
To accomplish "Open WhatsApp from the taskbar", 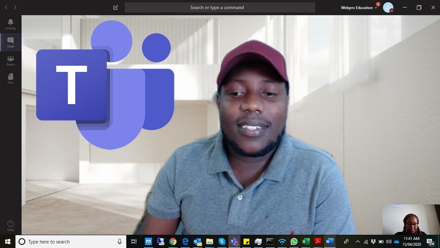I will coord(294,241).
